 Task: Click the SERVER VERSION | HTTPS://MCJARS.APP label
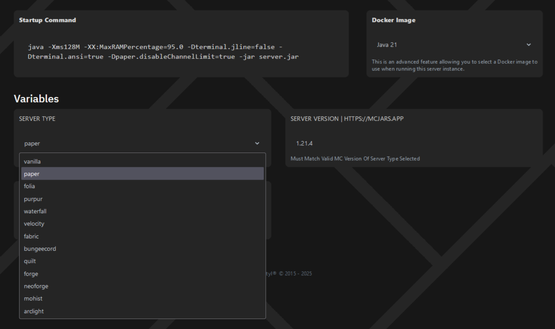pyautogui.click(x=347, y=118)
